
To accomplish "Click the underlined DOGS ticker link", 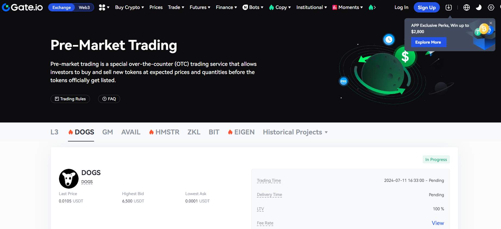I will (87, 182).
